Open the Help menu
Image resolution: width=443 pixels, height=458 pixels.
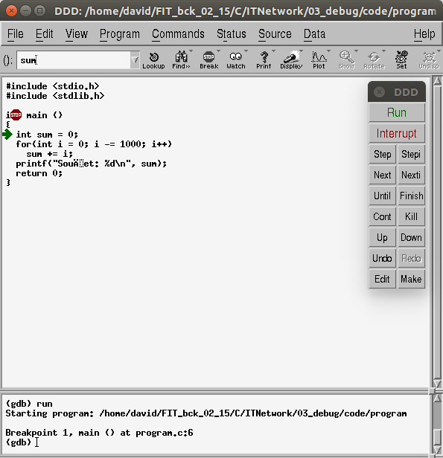424,34
